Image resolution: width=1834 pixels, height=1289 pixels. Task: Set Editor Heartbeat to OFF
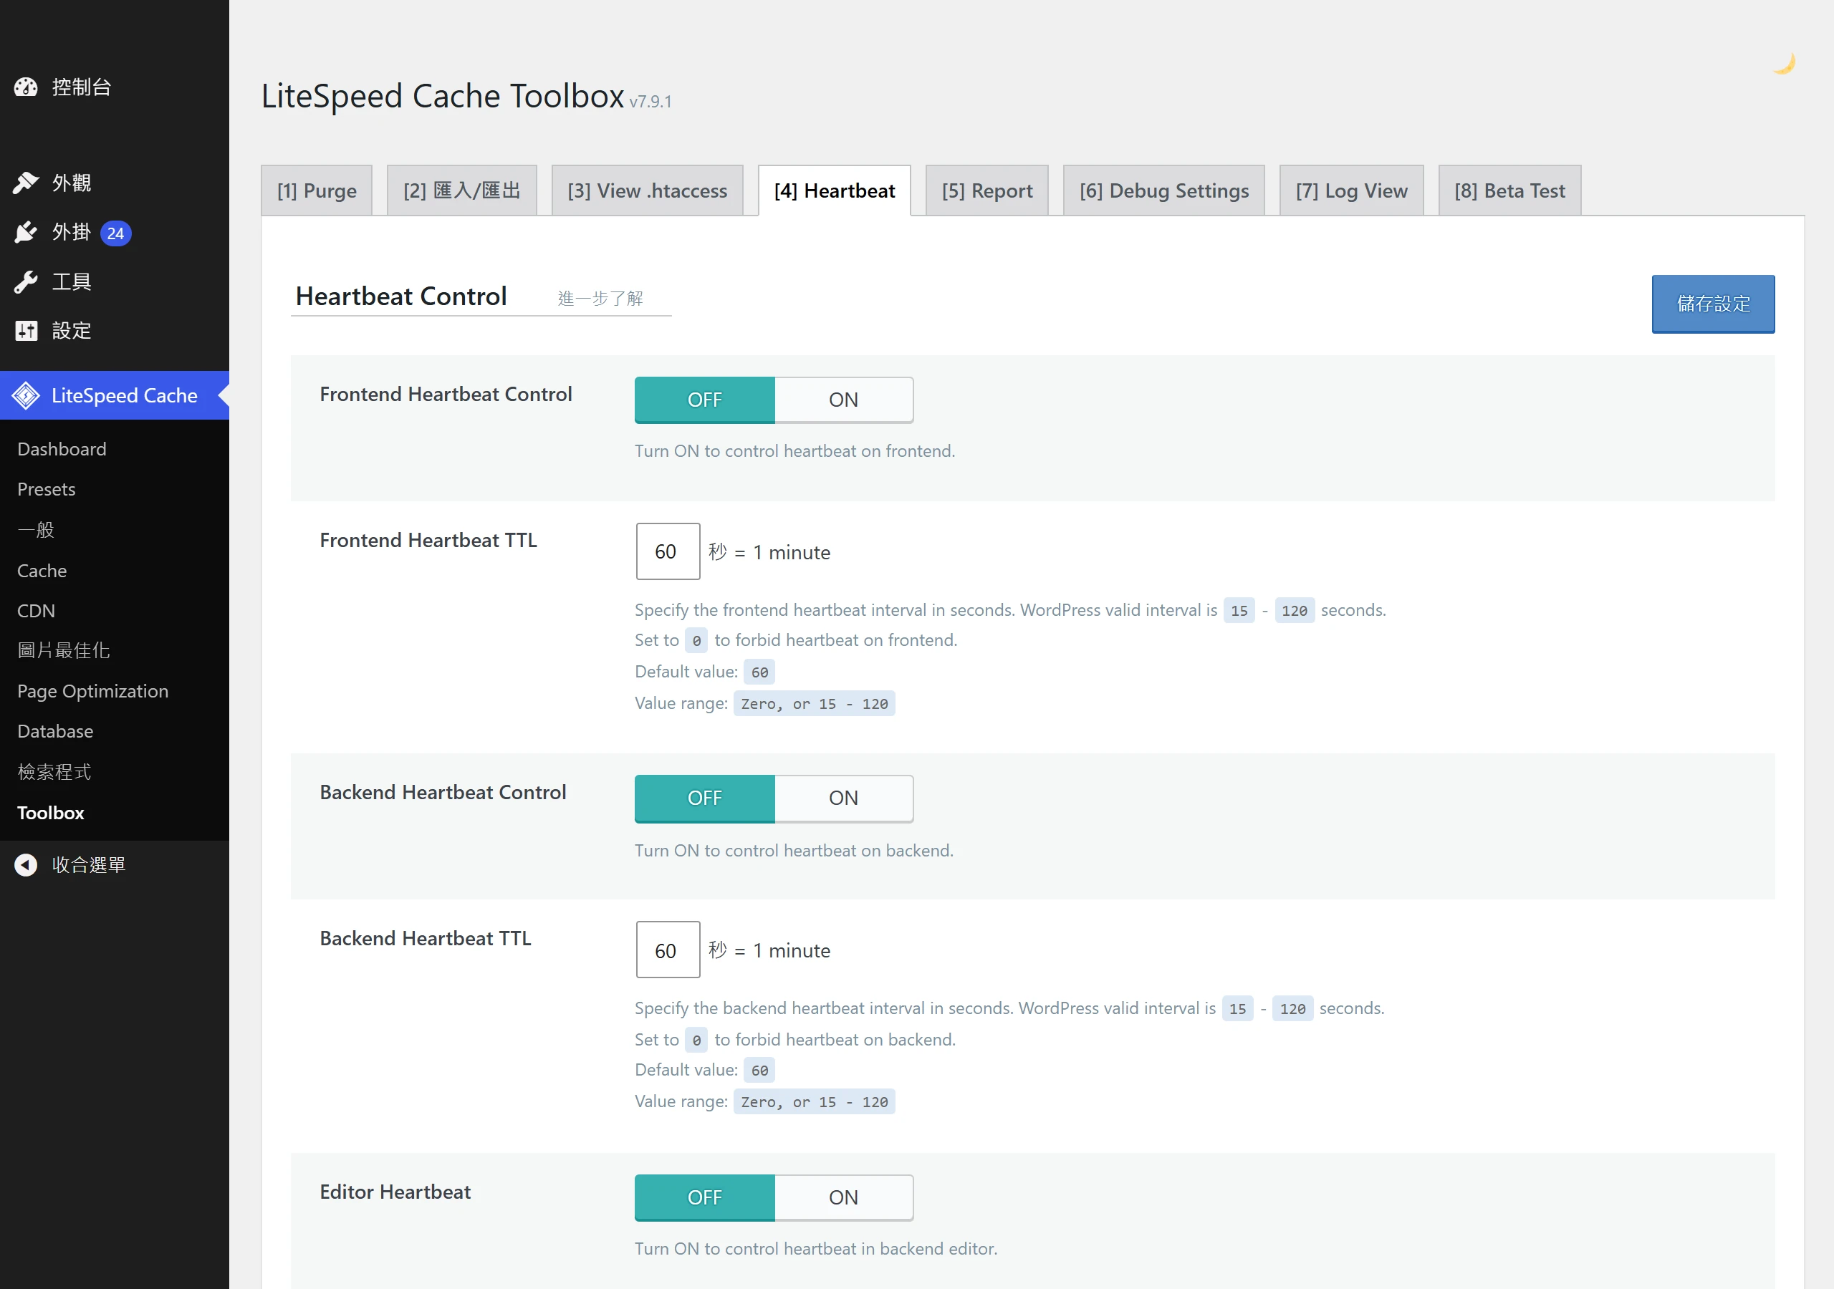(x=704, y=1198)
